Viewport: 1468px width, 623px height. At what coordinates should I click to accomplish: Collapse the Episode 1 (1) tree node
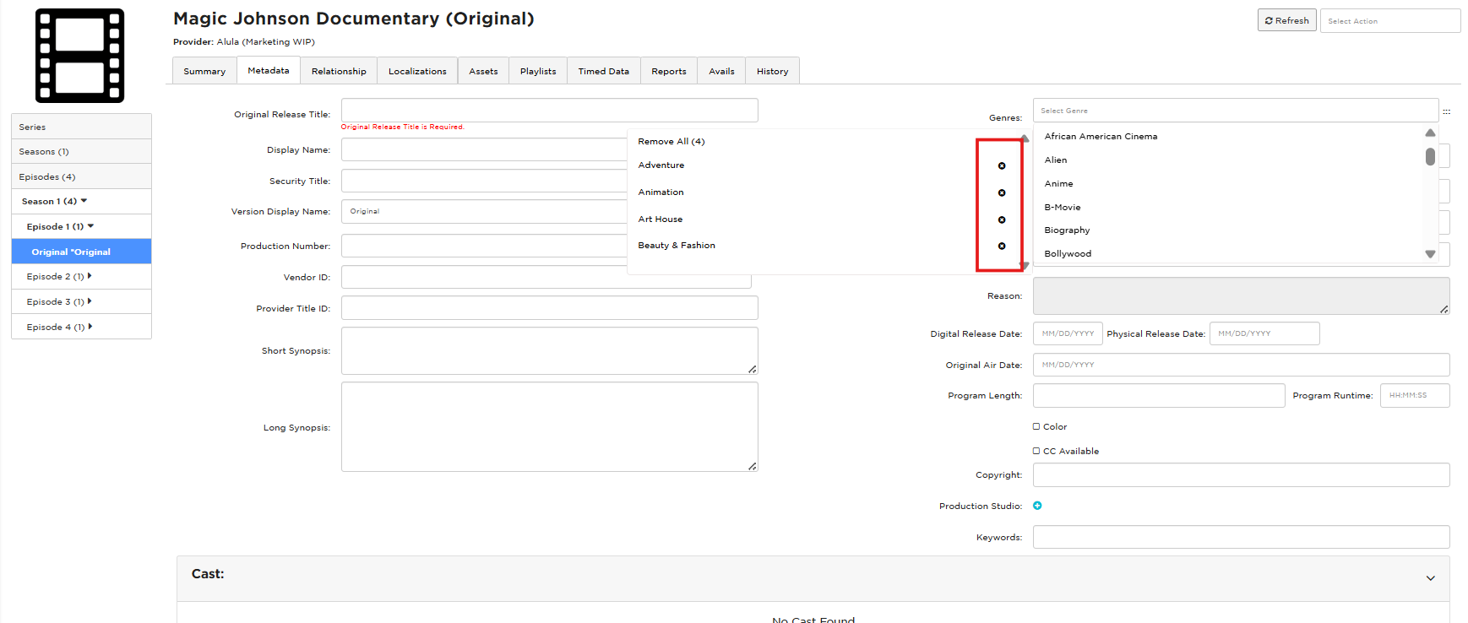[x=90, y=226]
